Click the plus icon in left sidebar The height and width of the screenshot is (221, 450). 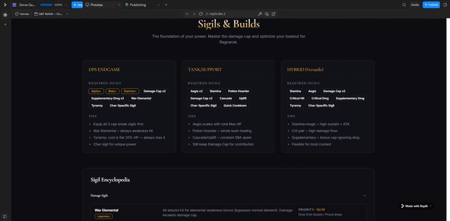point(5,25)
